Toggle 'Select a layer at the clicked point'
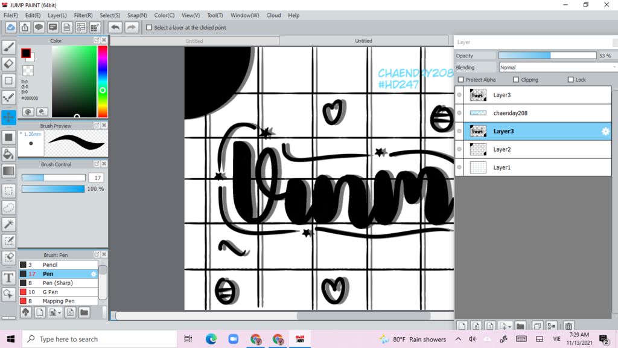618x348 pixels. [149, 28]
